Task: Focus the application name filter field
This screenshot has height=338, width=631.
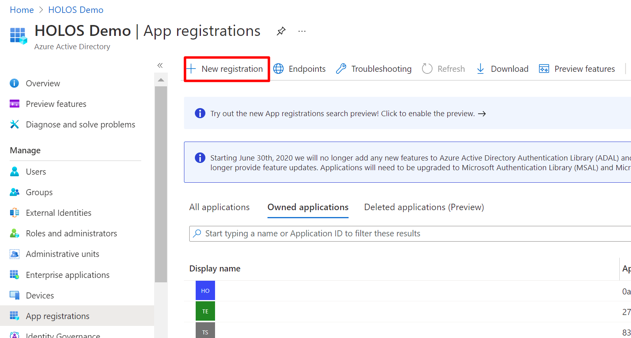Action: click(x=403, y=234)
